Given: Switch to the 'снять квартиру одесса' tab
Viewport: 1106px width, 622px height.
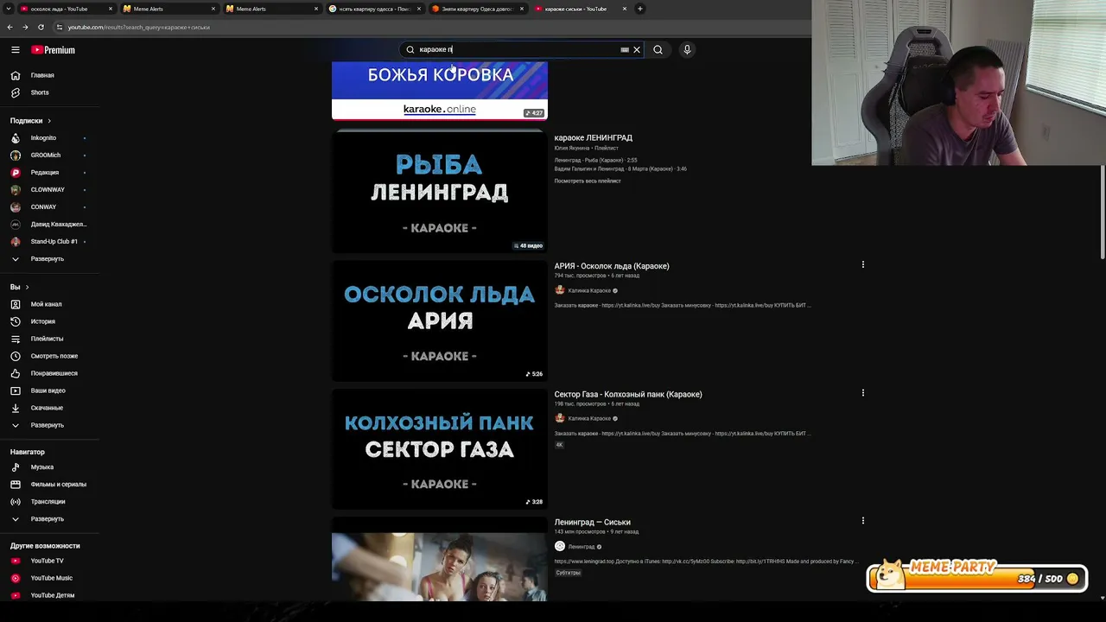Looking at the screenshot, I should click(375, 9).
